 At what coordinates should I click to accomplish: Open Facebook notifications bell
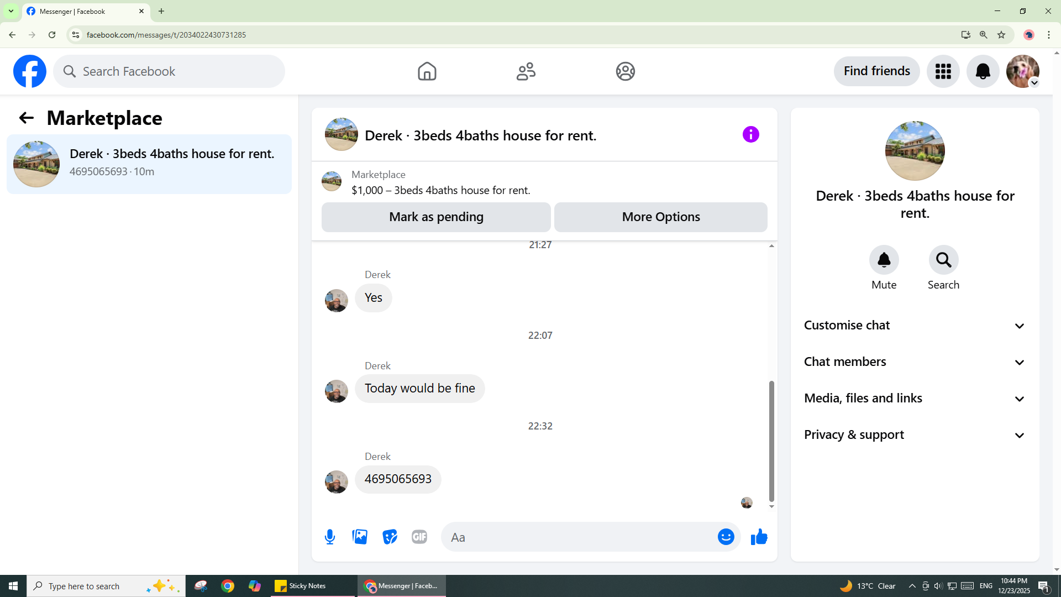pos(983,71)
